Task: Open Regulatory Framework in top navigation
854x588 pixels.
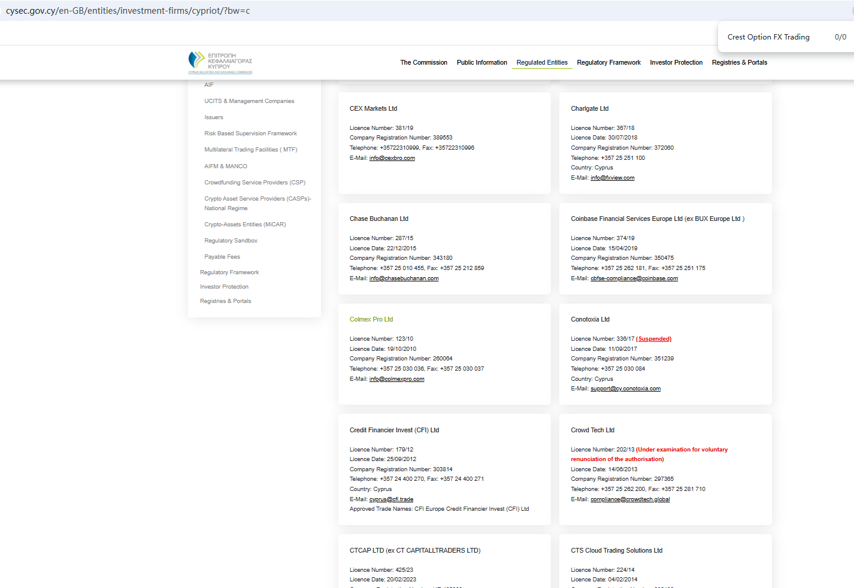Action: click(608, 62)
